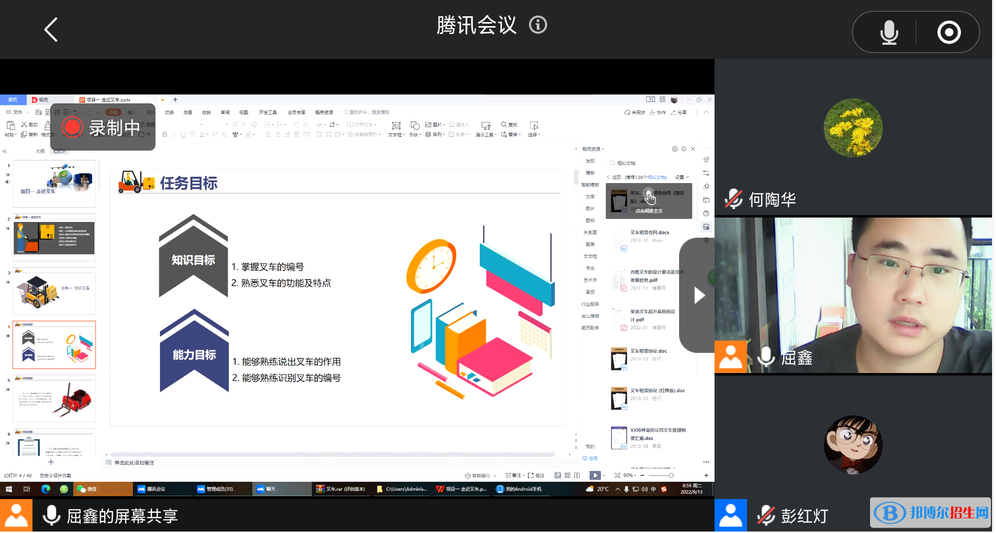The image size is (996, 533).
Task: Select 何陶华's flower avatar
Action: tap(853, 128)
